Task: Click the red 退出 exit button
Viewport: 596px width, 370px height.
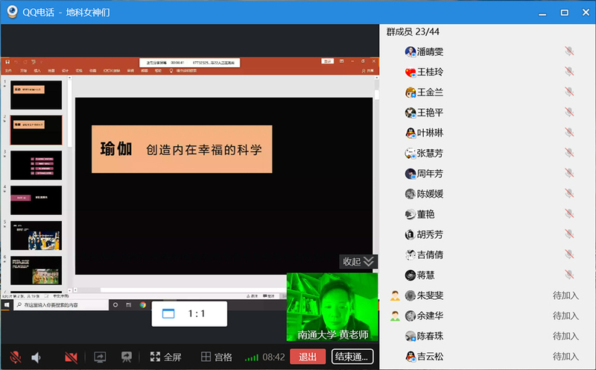Action: (x=308, y=357)
